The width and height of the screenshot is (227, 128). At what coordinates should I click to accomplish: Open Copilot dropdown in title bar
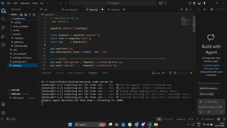[x=165, y=3]
